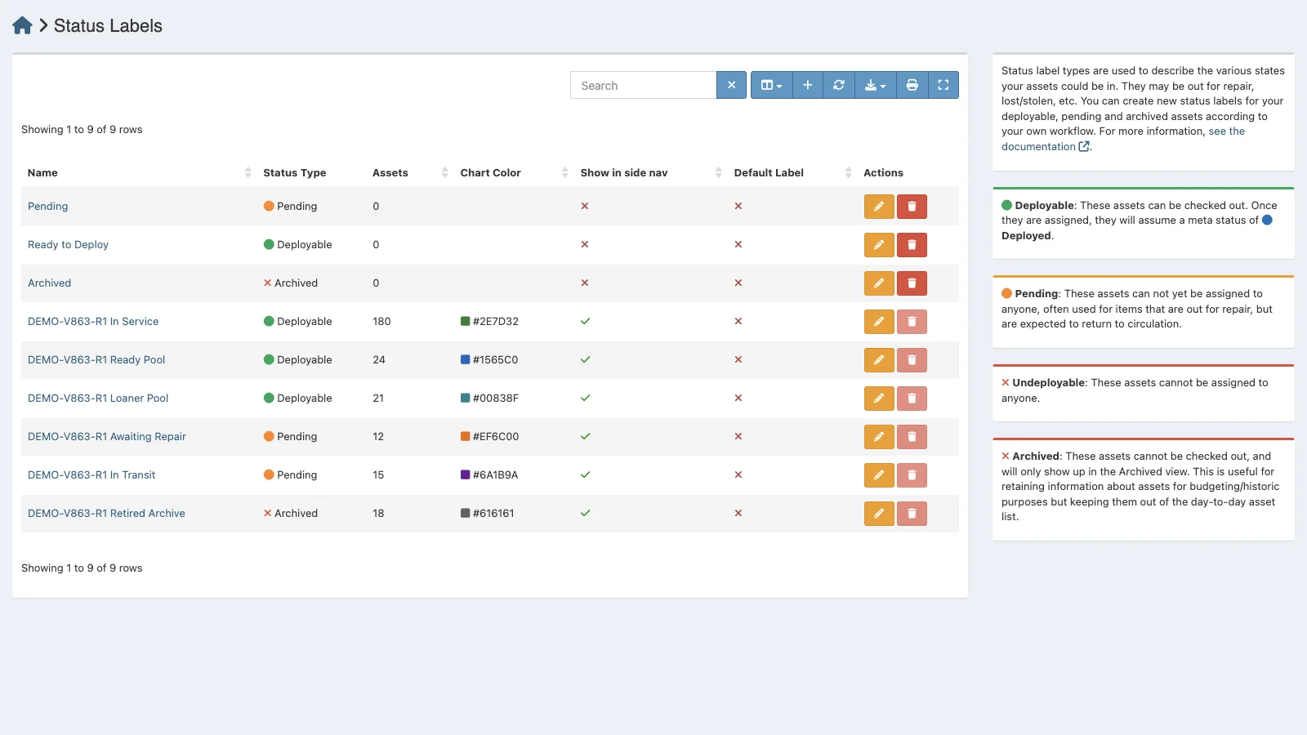Edit DEMO-V863-R1 Loaner Pool label
The image size is (1307, 735).
coord(879,399)
